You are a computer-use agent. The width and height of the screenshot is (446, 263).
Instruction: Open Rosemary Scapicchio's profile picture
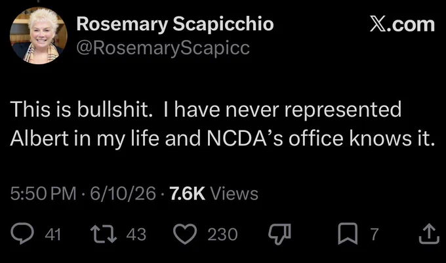tap(39, 35)
